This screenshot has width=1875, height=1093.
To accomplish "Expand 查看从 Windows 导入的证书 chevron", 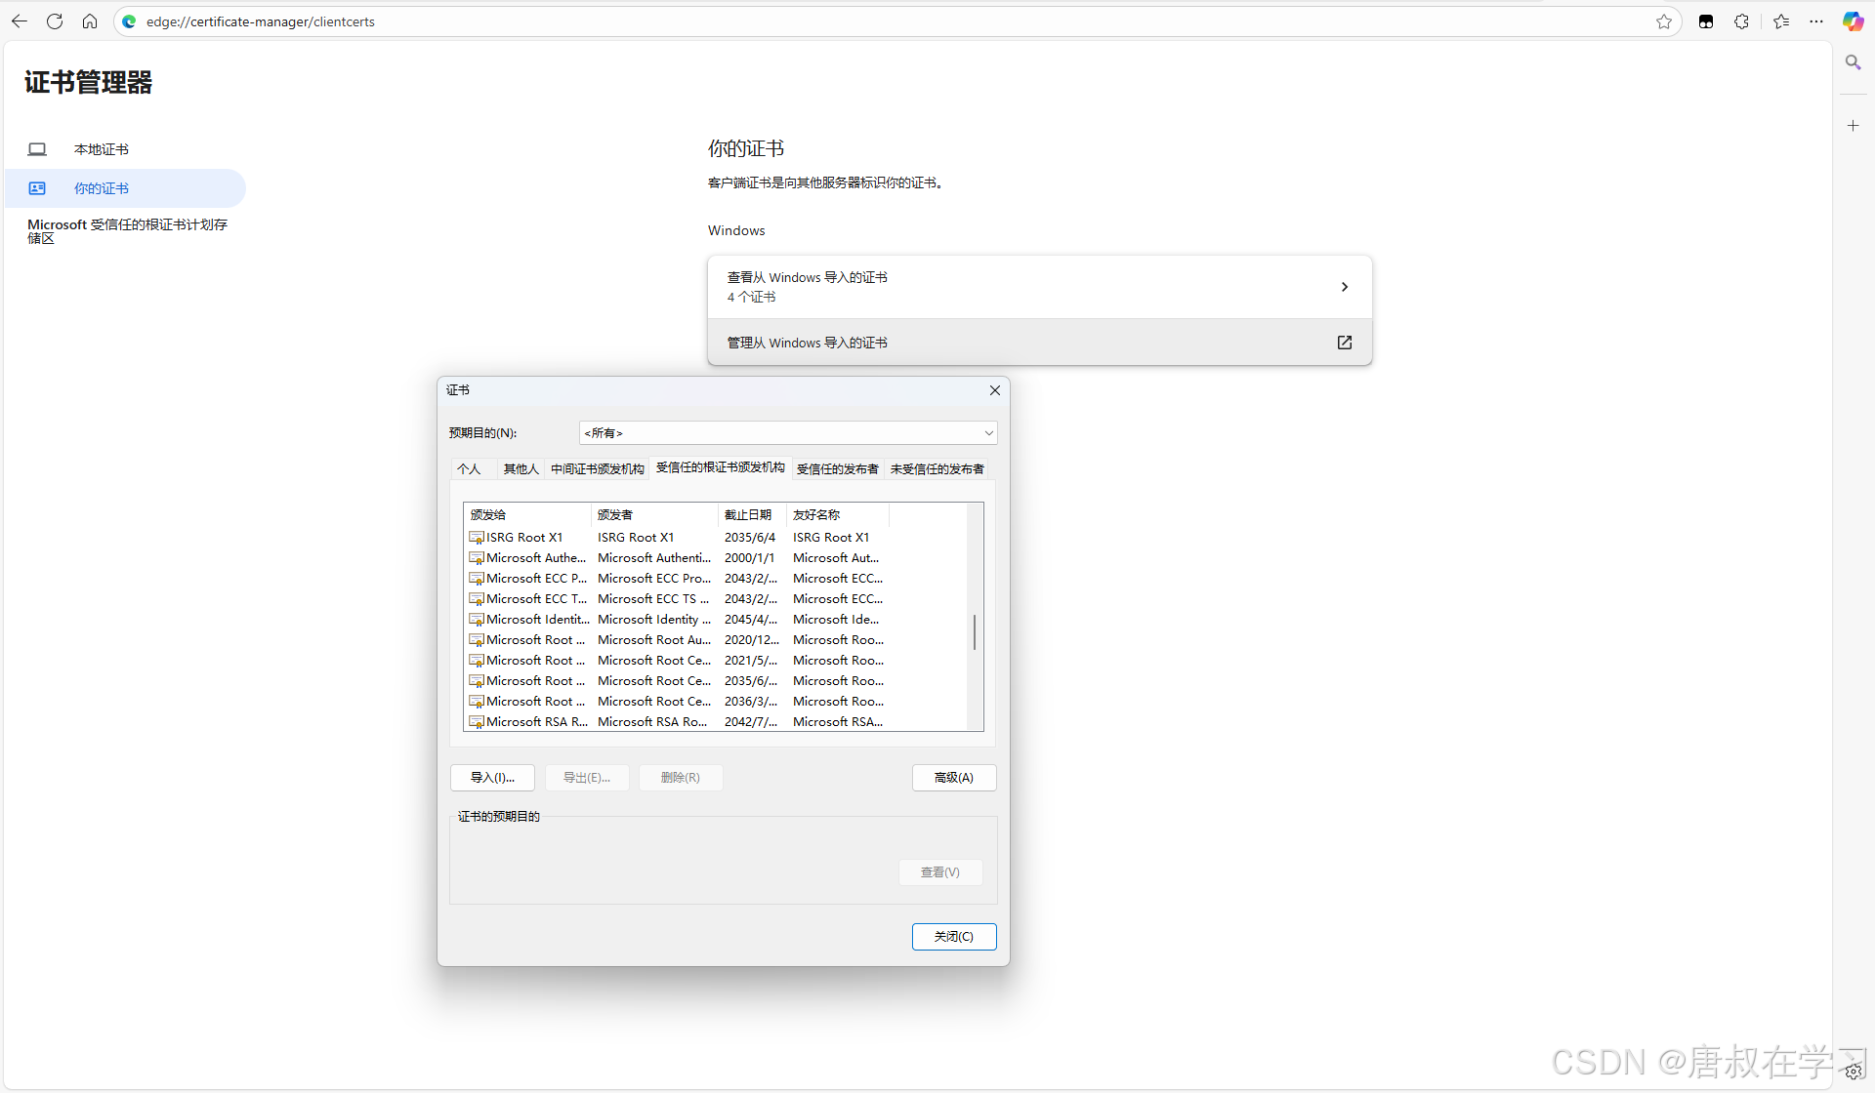I will tap(1345, 287).
